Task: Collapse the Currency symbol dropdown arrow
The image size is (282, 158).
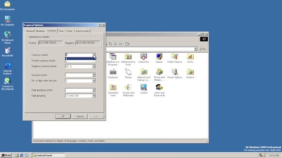Action: click(x=94, y=55)
